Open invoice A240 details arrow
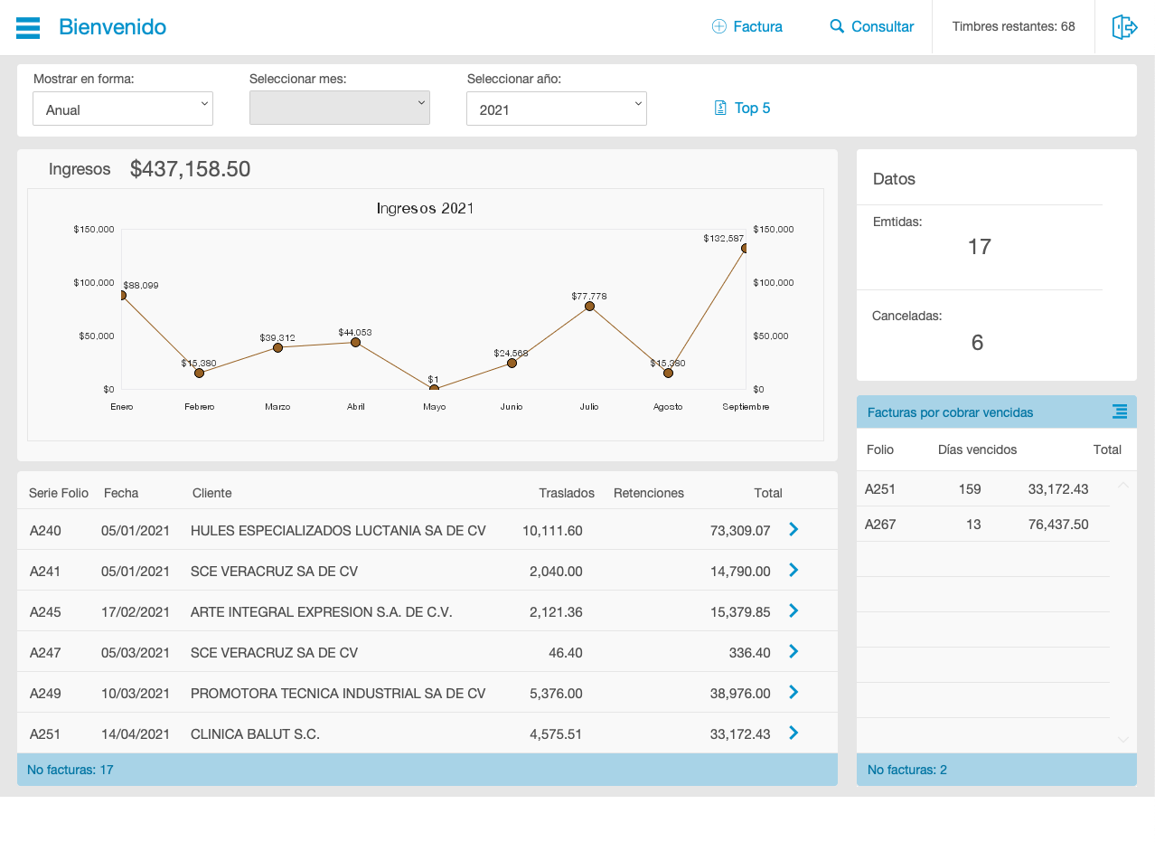The width and height of the screenshot is (1155, 842). click(793, 529)
